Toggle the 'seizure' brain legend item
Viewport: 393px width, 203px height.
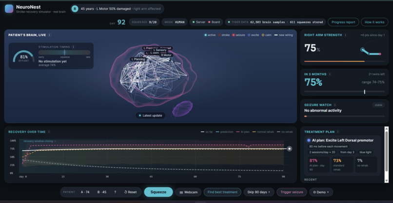(238, 35)
